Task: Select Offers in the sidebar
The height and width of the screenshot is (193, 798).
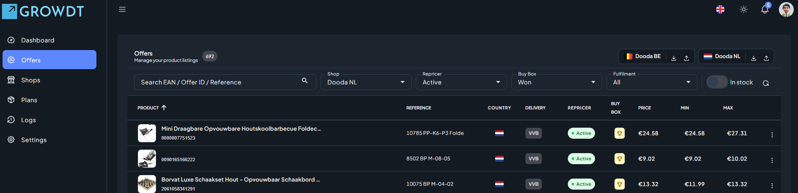Action: click(x=49, y=60)
